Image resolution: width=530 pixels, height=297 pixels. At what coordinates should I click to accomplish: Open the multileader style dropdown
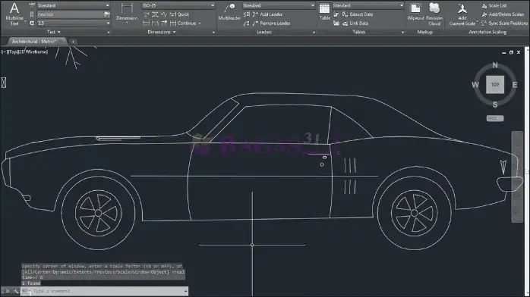(x=279, y=5)
